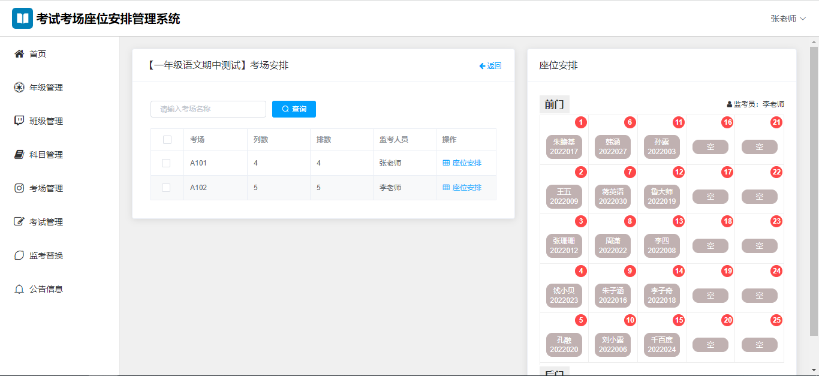Click the edit icon beside 考试管理
Image resolution: width=819 pixels, height=376 pixels.
click(x=19, y=222)
